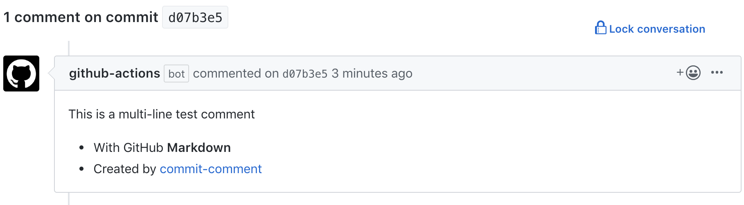Click the "This is a multi-line test comment" text

[161, 114]
